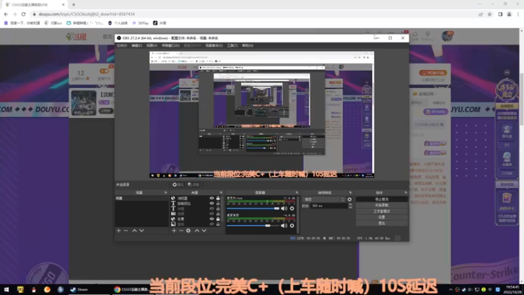Viewport: 524px width, 295px height.
Task: Click Studio Mode button in Controls
Action: coord(382,211)
